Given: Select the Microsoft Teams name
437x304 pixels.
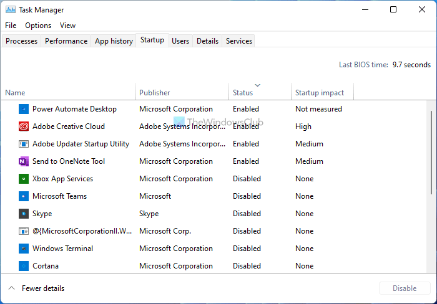Looking at the screenshot, I should coord(60,196).
